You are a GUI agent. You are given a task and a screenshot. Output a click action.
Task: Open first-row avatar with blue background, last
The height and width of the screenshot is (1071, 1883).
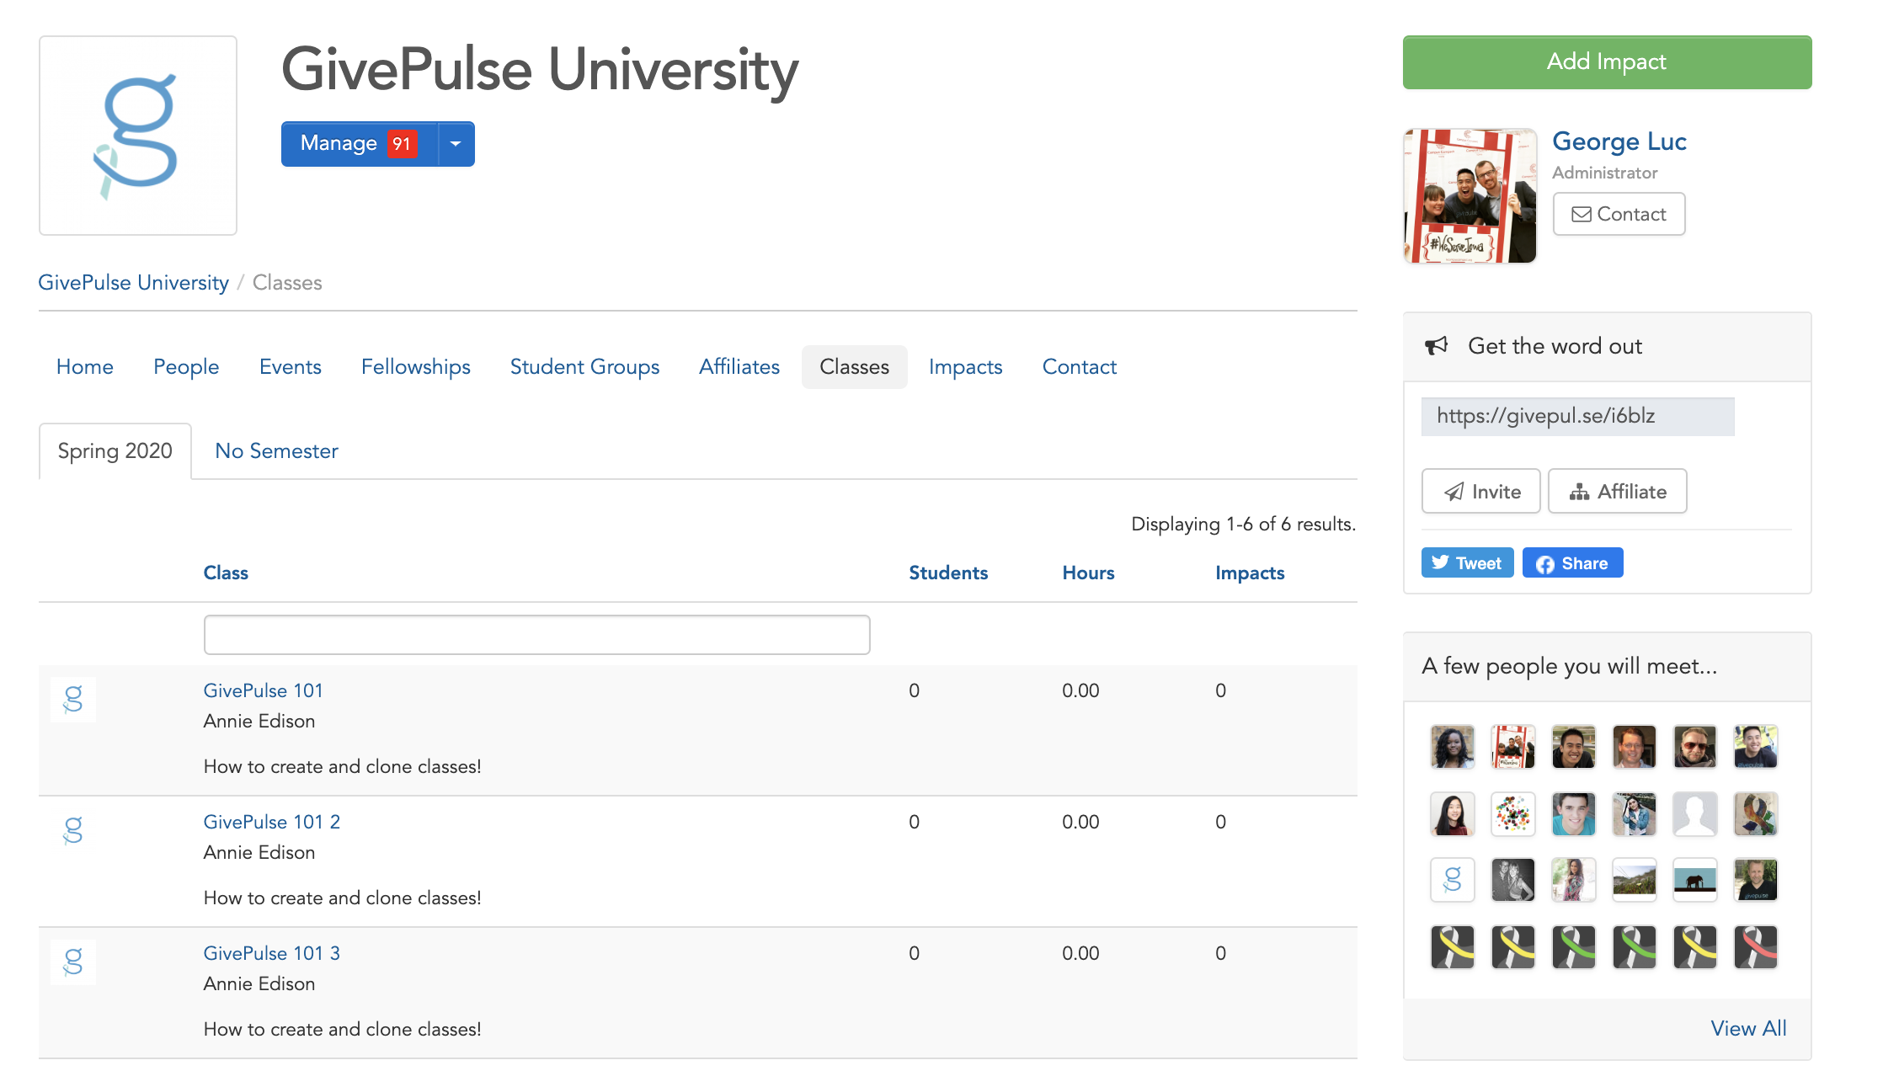coord(1756,747)
